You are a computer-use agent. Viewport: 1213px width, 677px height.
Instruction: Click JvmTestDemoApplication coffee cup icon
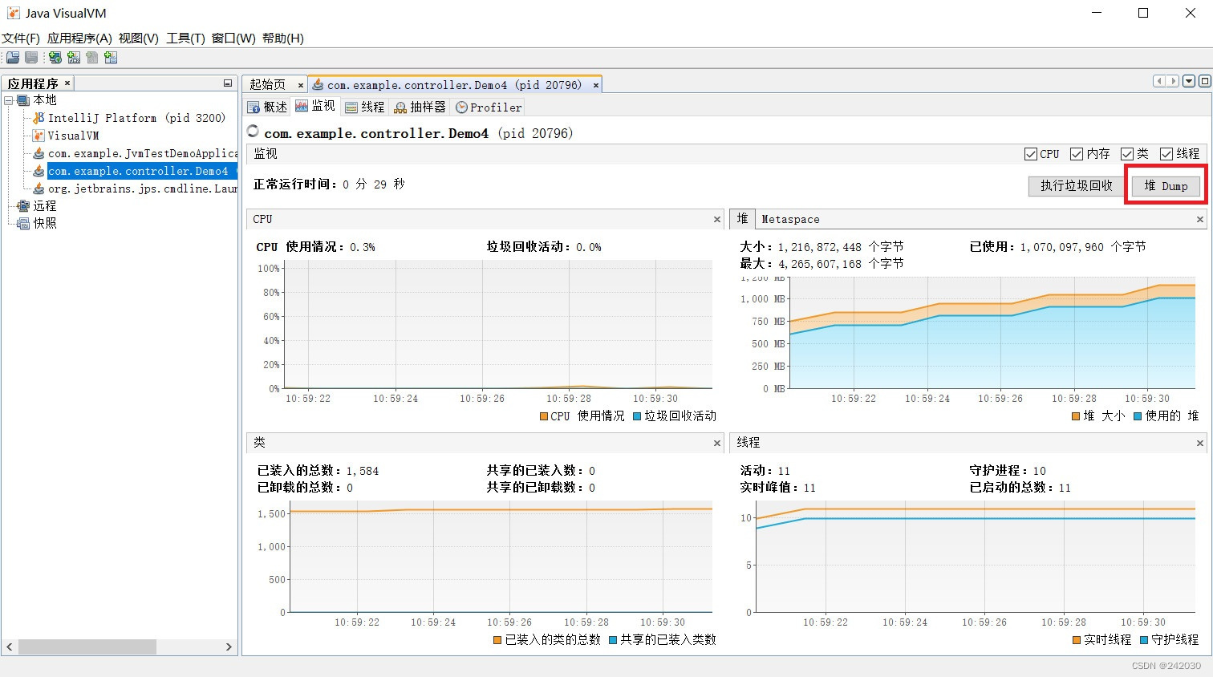point(39,153)
